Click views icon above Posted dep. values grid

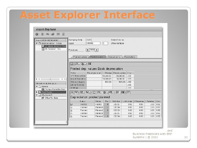[x=76, y=64]
